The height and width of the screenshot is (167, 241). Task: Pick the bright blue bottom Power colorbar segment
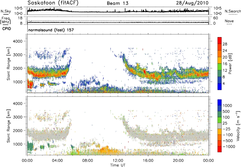(220, 87)
